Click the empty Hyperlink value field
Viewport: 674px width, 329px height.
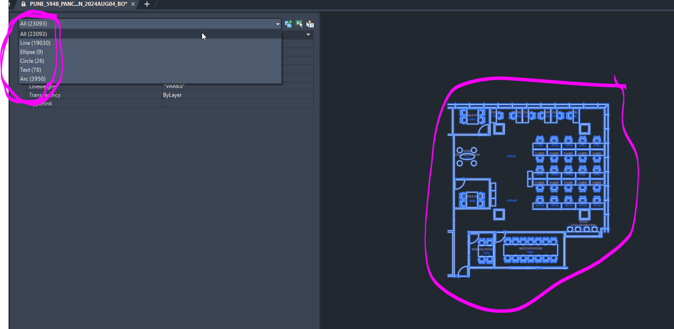click(238, 104)
